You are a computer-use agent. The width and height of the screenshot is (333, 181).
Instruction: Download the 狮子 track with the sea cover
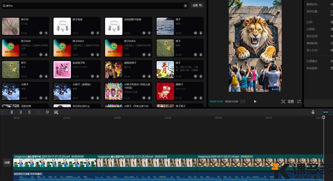(x=201, y=33)
